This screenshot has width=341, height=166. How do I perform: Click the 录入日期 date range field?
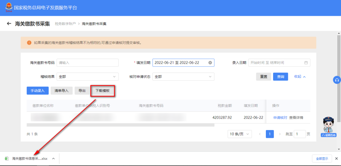(279, 62)
